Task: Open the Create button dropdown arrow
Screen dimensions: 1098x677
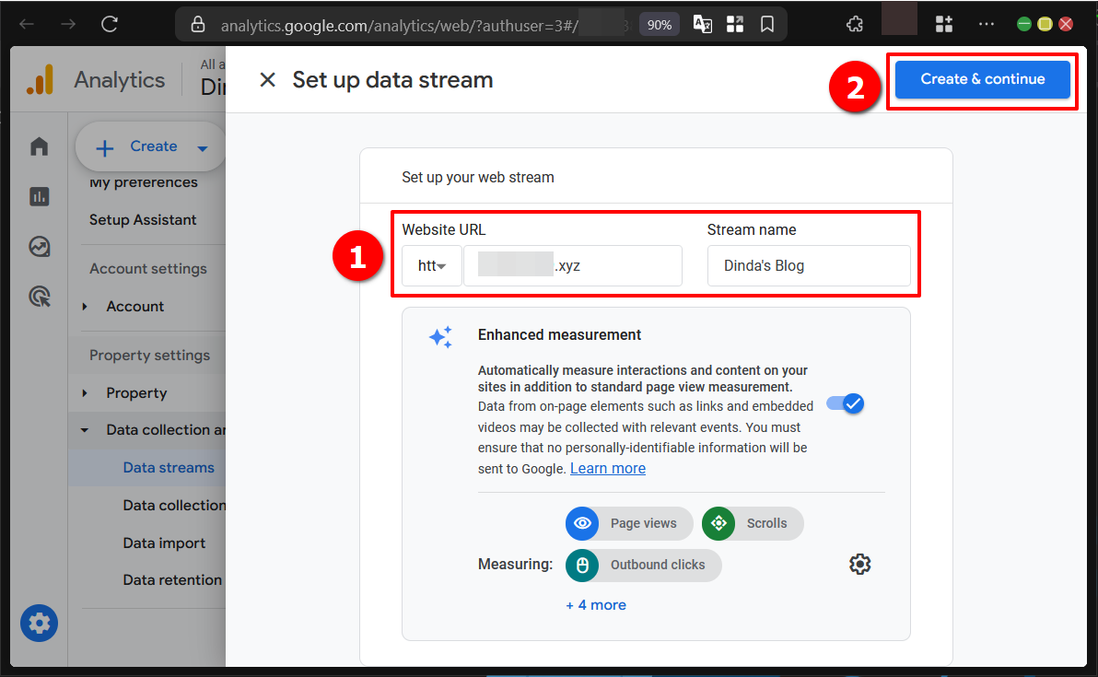Action: [x=203, y=146]
